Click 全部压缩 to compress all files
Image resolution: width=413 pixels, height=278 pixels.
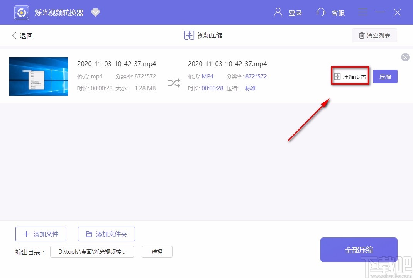359,249
